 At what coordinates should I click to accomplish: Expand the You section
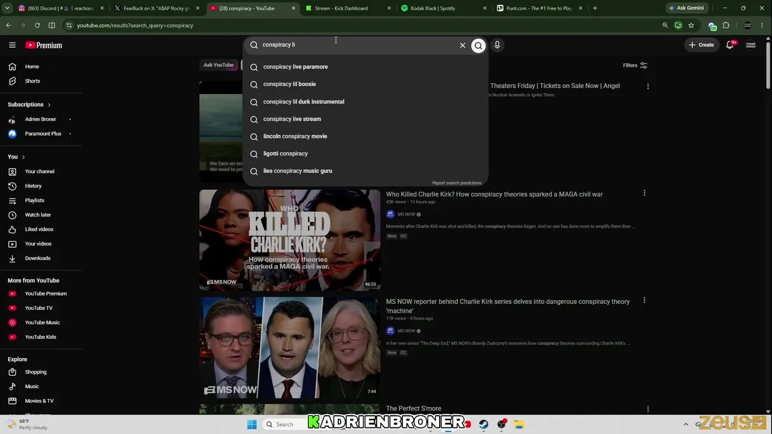coord(16,157)
